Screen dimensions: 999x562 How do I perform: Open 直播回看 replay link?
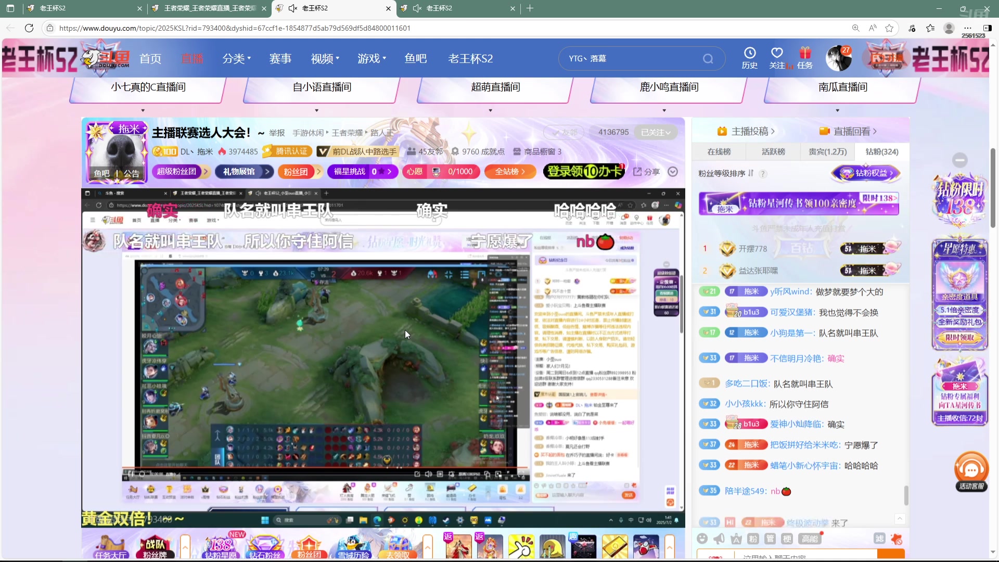[x=848, y=131]
